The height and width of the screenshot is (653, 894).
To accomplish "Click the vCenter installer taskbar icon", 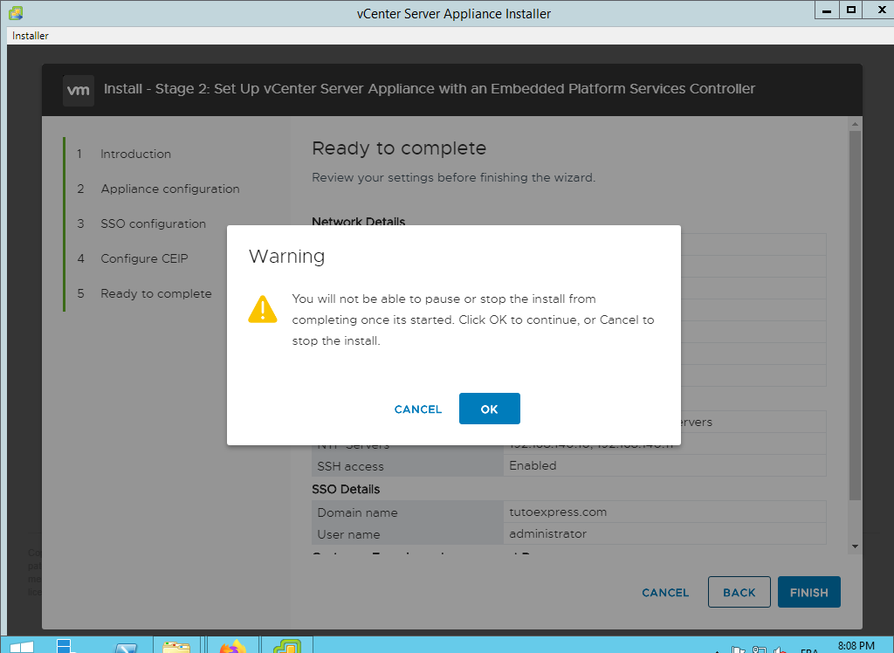I will coord(287,646).
